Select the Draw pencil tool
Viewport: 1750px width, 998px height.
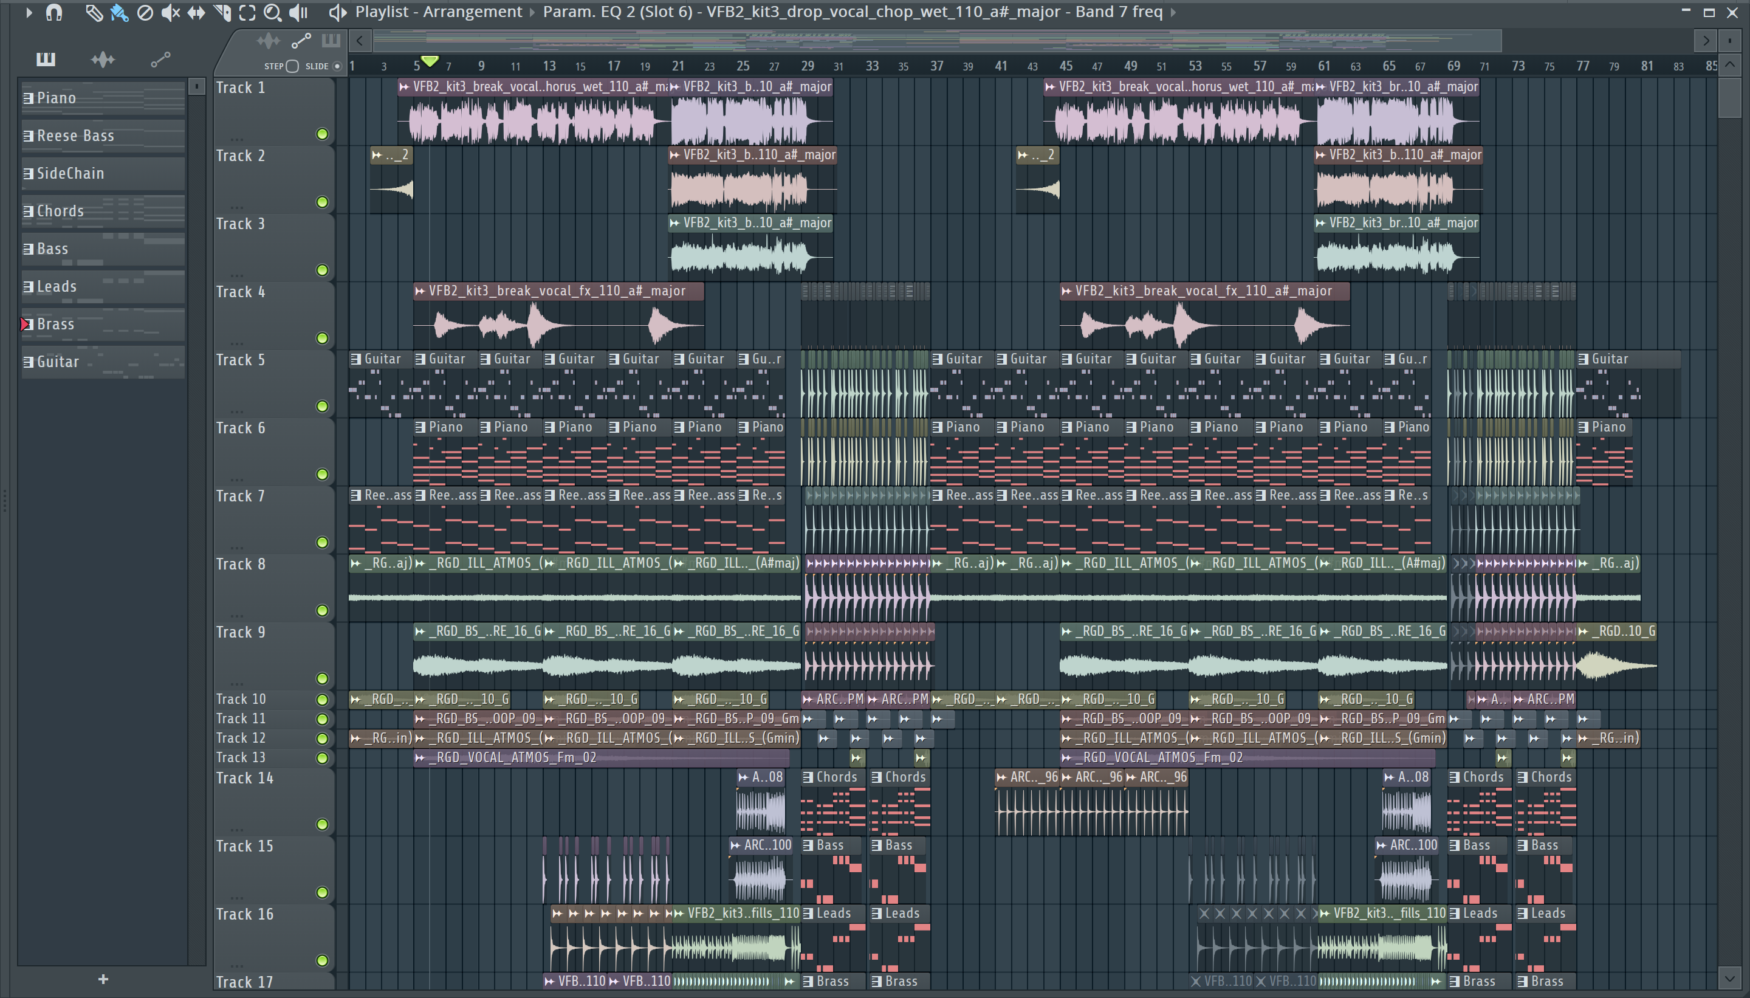tap(94, 12)
